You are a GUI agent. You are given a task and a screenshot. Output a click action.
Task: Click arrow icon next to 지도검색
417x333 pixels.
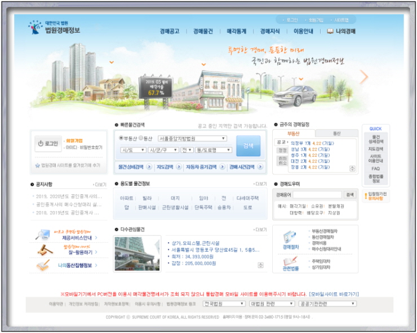(x=179, y=166)
